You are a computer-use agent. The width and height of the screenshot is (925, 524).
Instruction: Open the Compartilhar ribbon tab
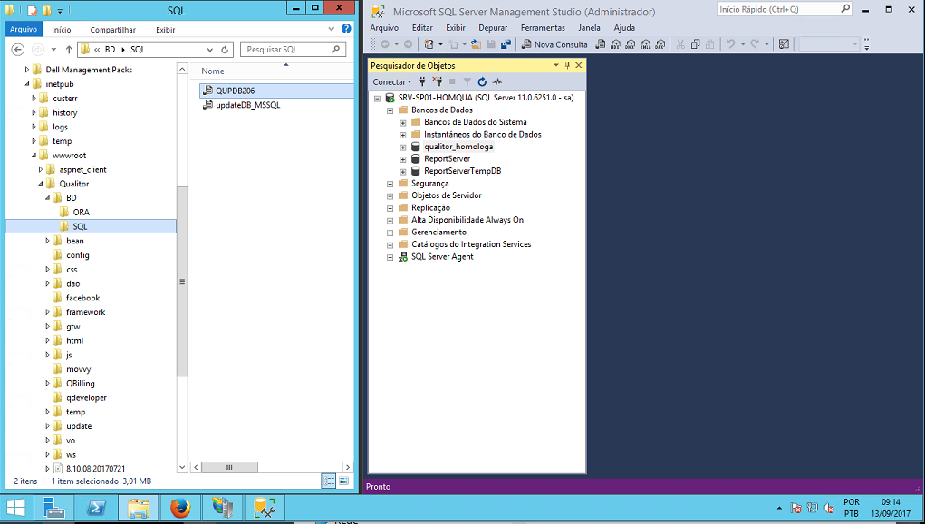[x=112, y=30]
